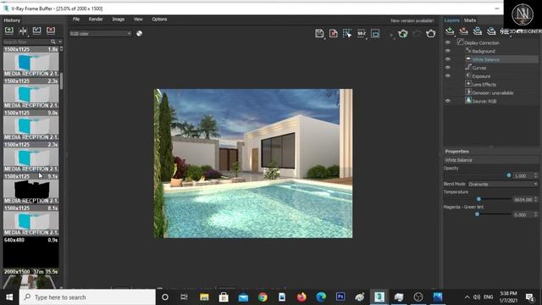
Task: Open the Render menu
Action: click(96, 19)
